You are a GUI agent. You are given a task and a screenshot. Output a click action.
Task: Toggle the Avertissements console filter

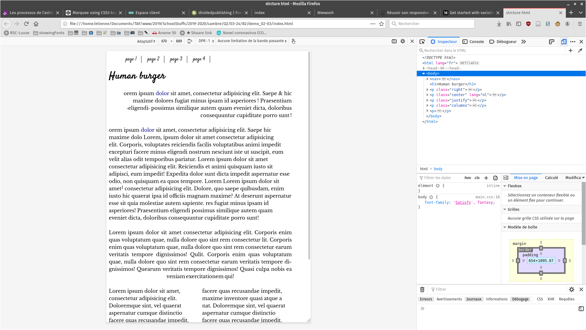point(449,299)
